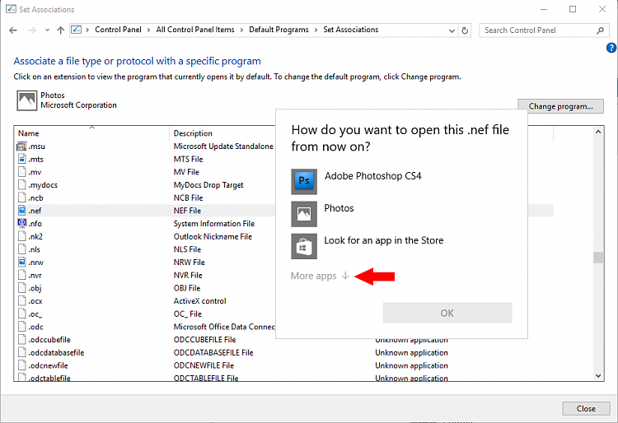Click the forward navigation arrow
This screenshot has width=618, height=423.
coord(32,30)
